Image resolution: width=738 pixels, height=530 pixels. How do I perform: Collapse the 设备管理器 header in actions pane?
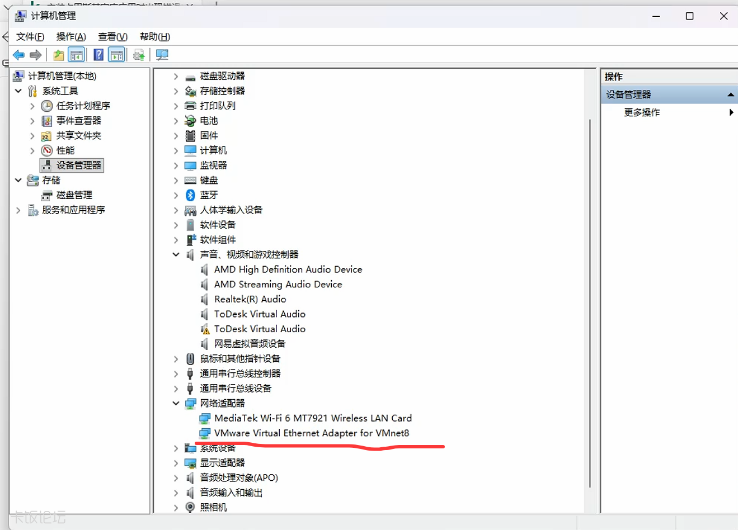point(730,94)
